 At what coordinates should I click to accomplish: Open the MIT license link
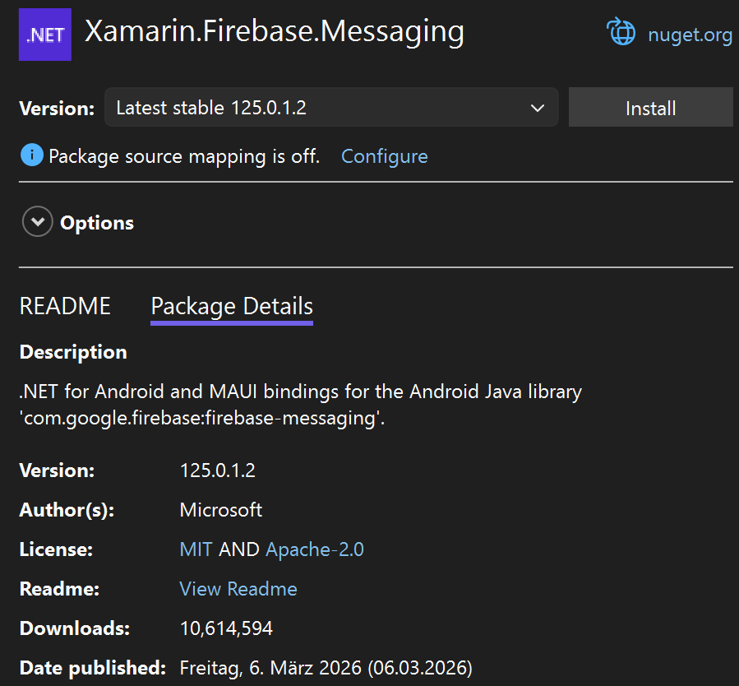(196, 549)
